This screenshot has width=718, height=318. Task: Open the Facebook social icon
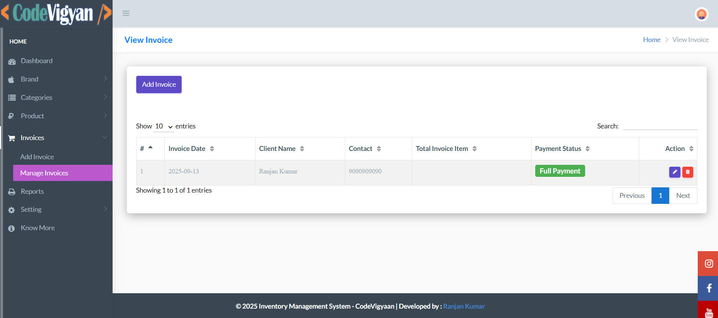708,288
